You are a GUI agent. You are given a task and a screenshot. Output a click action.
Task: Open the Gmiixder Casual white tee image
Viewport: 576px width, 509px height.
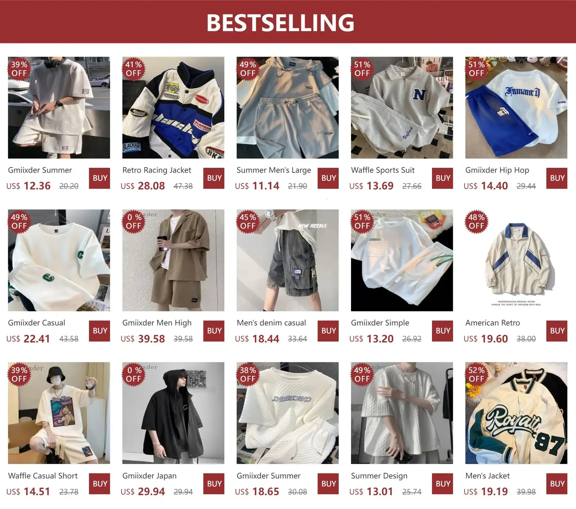(x=59, y=260)
